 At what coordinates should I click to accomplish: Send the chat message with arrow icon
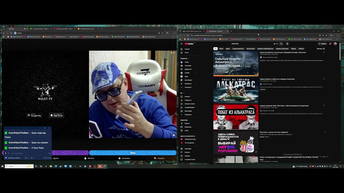click(x=49, y=153)
